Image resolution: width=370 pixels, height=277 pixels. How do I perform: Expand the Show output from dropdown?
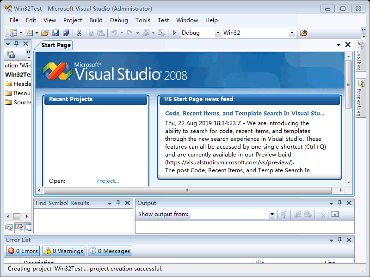pos(272,214)
